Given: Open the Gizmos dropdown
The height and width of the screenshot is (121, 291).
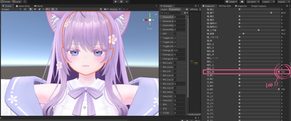Looking at the screenshot, I should [115, 9].
